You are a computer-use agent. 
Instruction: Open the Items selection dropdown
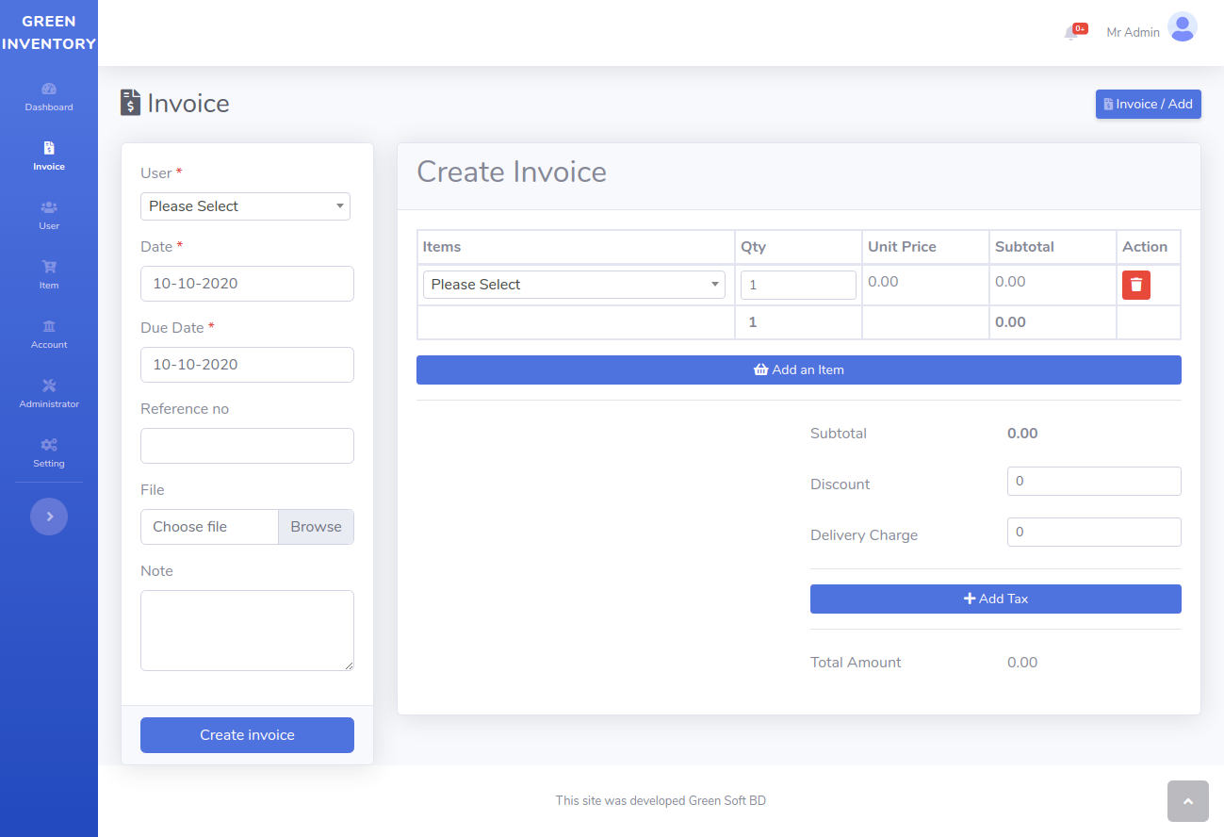click(x=574, y=284)
